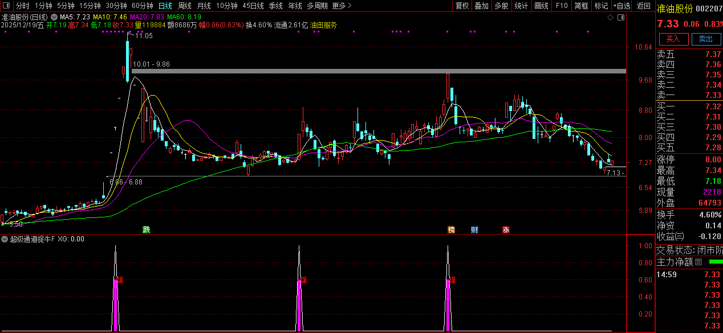The image size is (723, 333).
Task: Add stock via +自选 button
Action: point(622,6)
